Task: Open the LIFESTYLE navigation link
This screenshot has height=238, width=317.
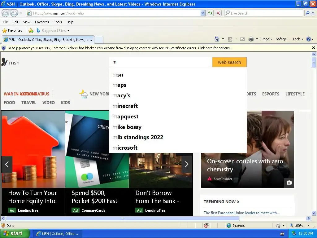Action: tap(295, 94)
